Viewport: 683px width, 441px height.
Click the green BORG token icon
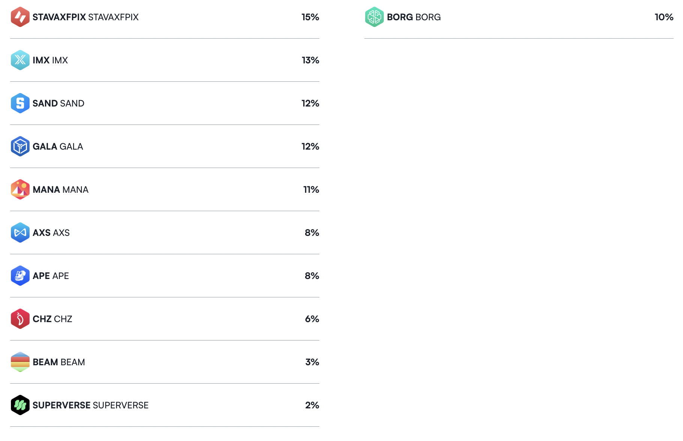point(374,17)
